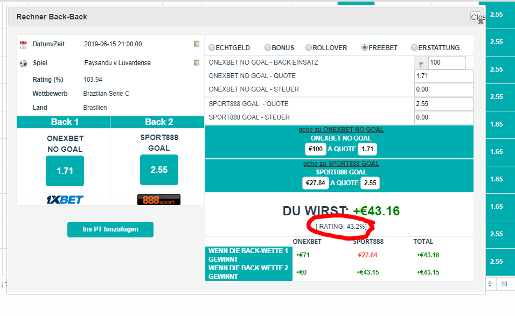The width and height of the screenshot is (515, 316).
Task: Click the competition Brazilian Serie C
Action: point(106,94)
